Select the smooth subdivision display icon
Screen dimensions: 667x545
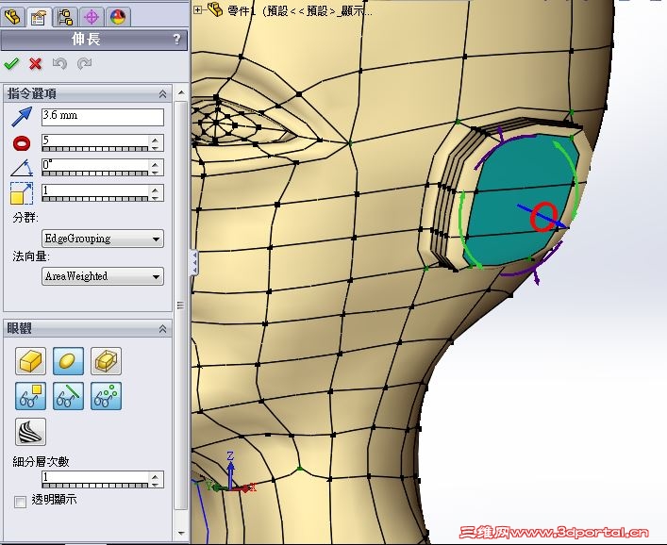[68, 361]
